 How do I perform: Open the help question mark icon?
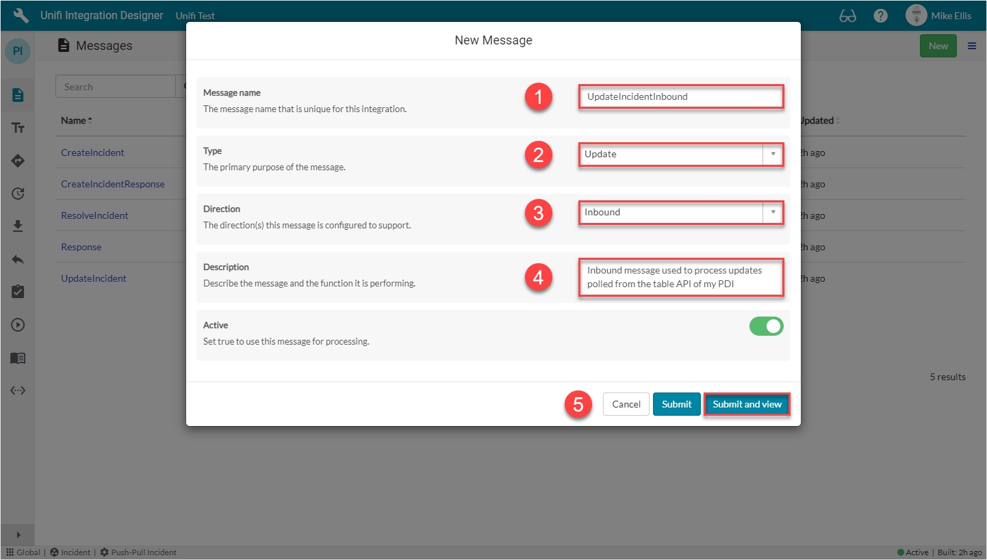click(881, 16)
